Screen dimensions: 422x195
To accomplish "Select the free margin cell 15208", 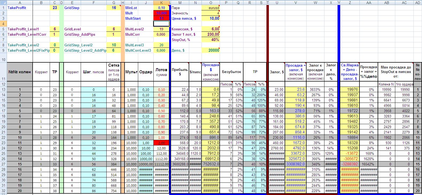I will [x=350, y=148].
